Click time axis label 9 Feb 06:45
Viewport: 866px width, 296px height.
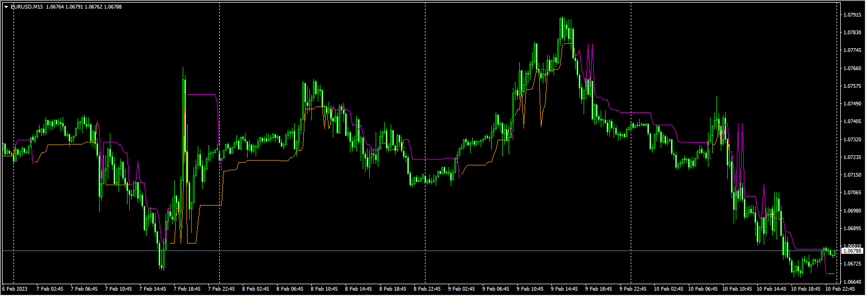(x=496, y=289)
